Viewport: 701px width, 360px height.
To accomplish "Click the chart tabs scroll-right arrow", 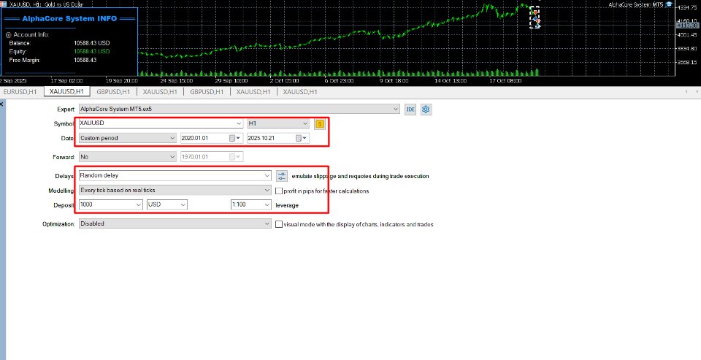I will (x=698, y=92).
